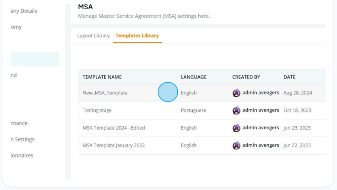Click avatar icon in MSA Template January 2022 row
337x190 pixels.
(x=236, y=146)
